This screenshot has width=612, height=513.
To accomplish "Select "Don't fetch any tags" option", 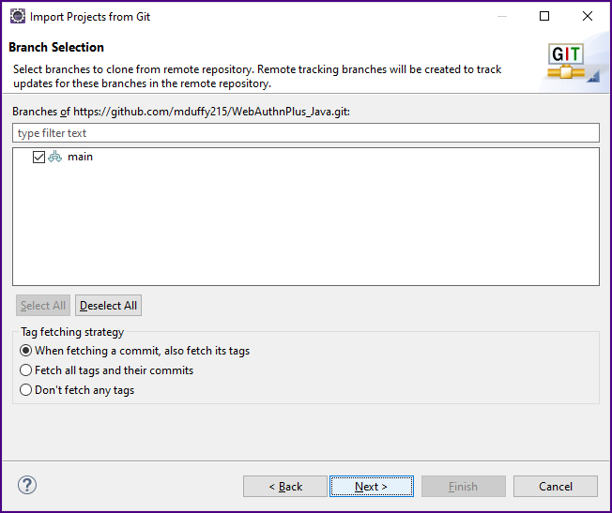I will coord(25,390).
